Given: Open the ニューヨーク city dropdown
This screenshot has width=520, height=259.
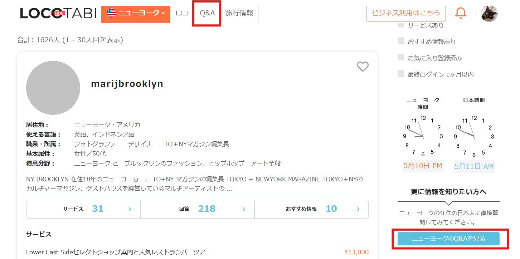Looking at the screenshot, I should tap(136, 14).
